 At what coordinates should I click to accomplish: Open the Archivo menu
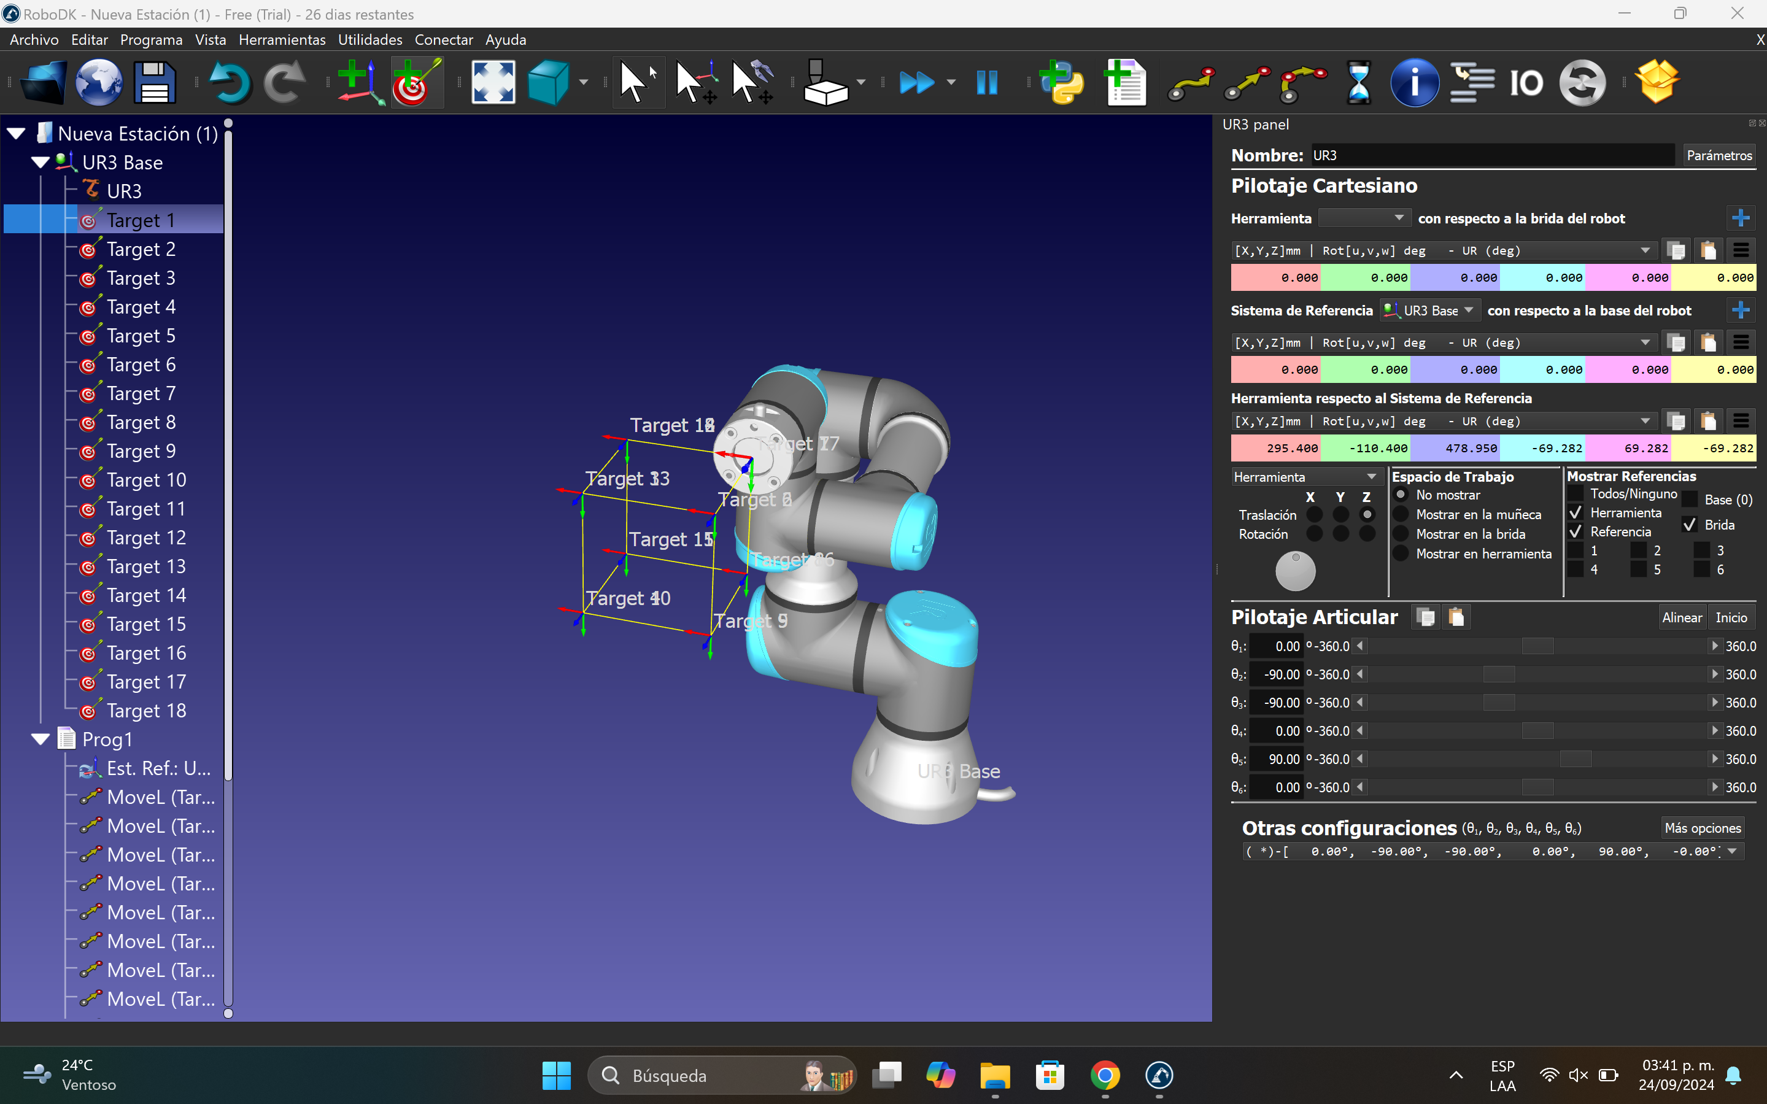[34, 39]
